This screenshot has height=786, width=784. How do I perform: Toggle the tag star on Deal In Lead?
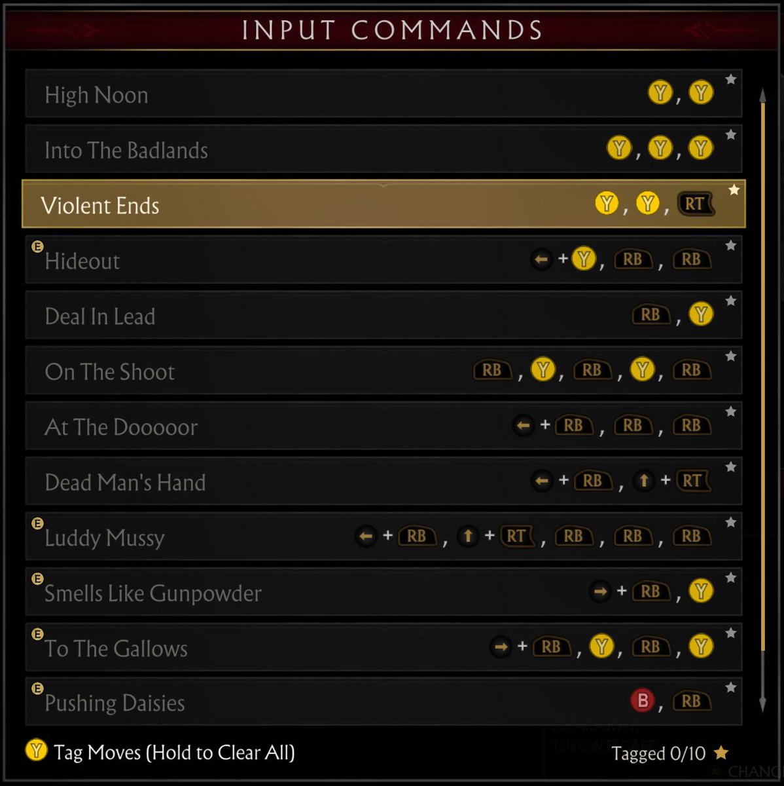[731, 301]
